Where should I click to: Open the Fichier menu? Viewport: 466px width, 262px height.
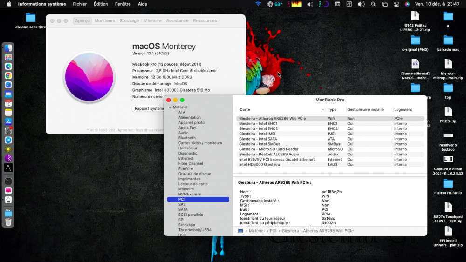tap(80, 4)
